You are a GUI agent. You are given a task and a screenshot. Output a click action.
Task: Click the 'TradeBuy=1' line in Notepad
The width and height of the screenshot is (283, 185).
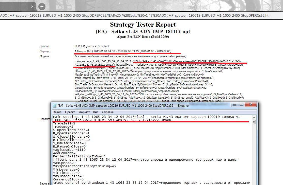(x=63, y=127)
